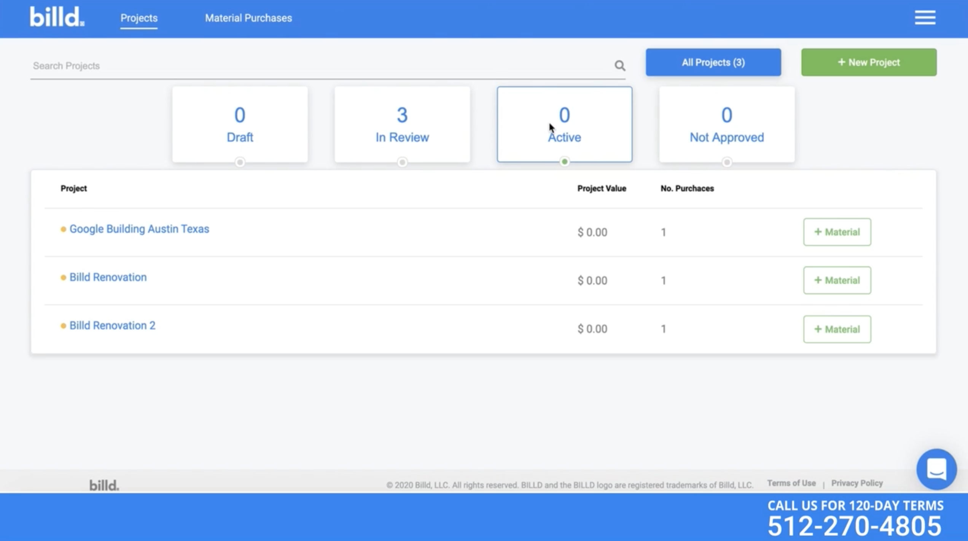
Task: Click the Projects menu tab
Action: pos(139,18)
